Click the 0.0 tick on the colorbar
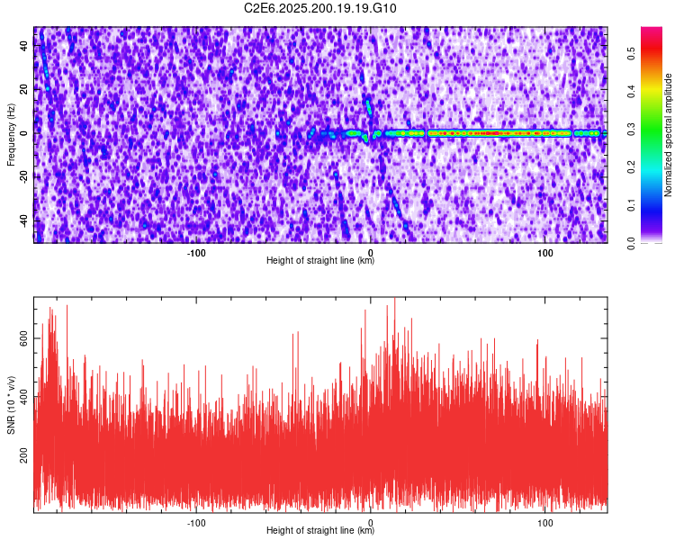The image size is (675, 540). [631, 244]
